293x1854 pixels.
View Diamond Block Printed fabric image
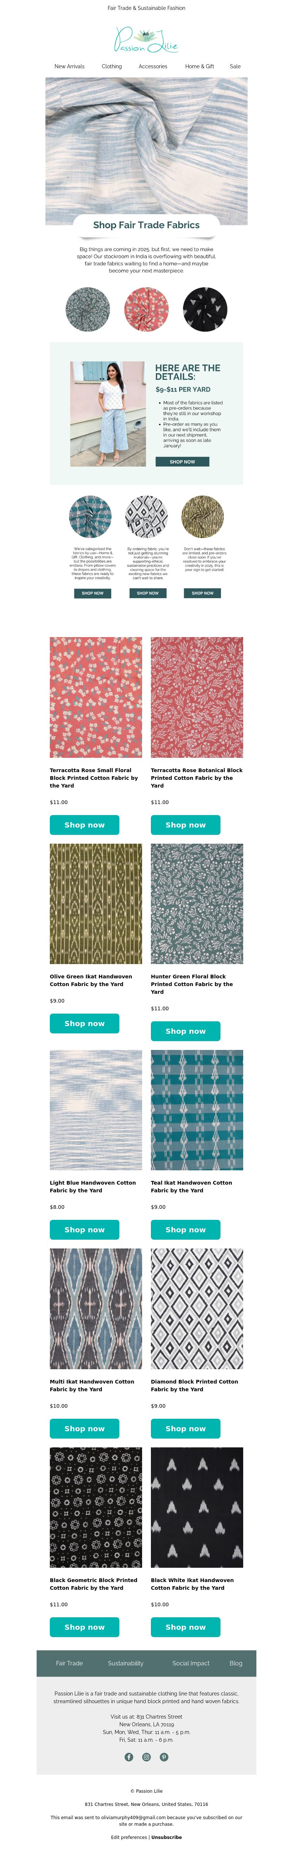pyautogui.click(x=197, y=1308)
